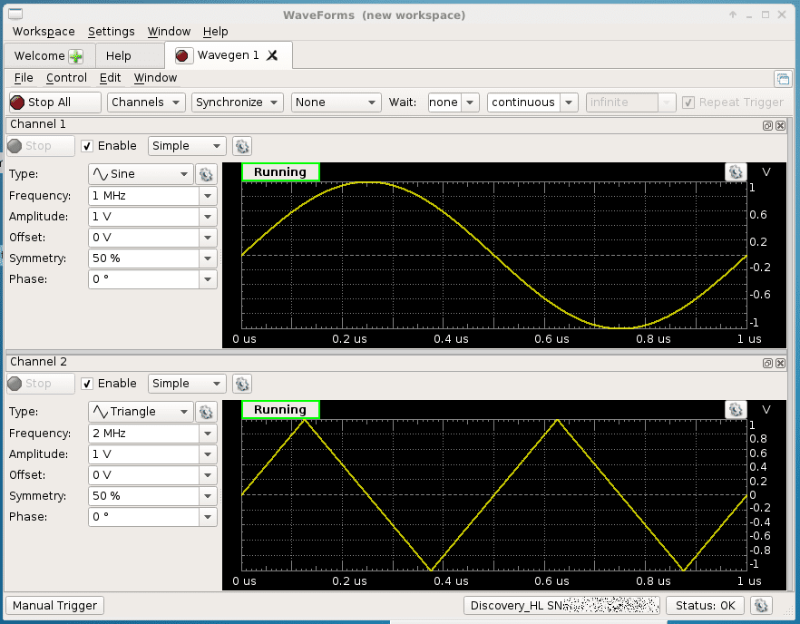Click the gear icon on Channel 1 plot
Screen dimensions: 800x624
tap(735, 172)
